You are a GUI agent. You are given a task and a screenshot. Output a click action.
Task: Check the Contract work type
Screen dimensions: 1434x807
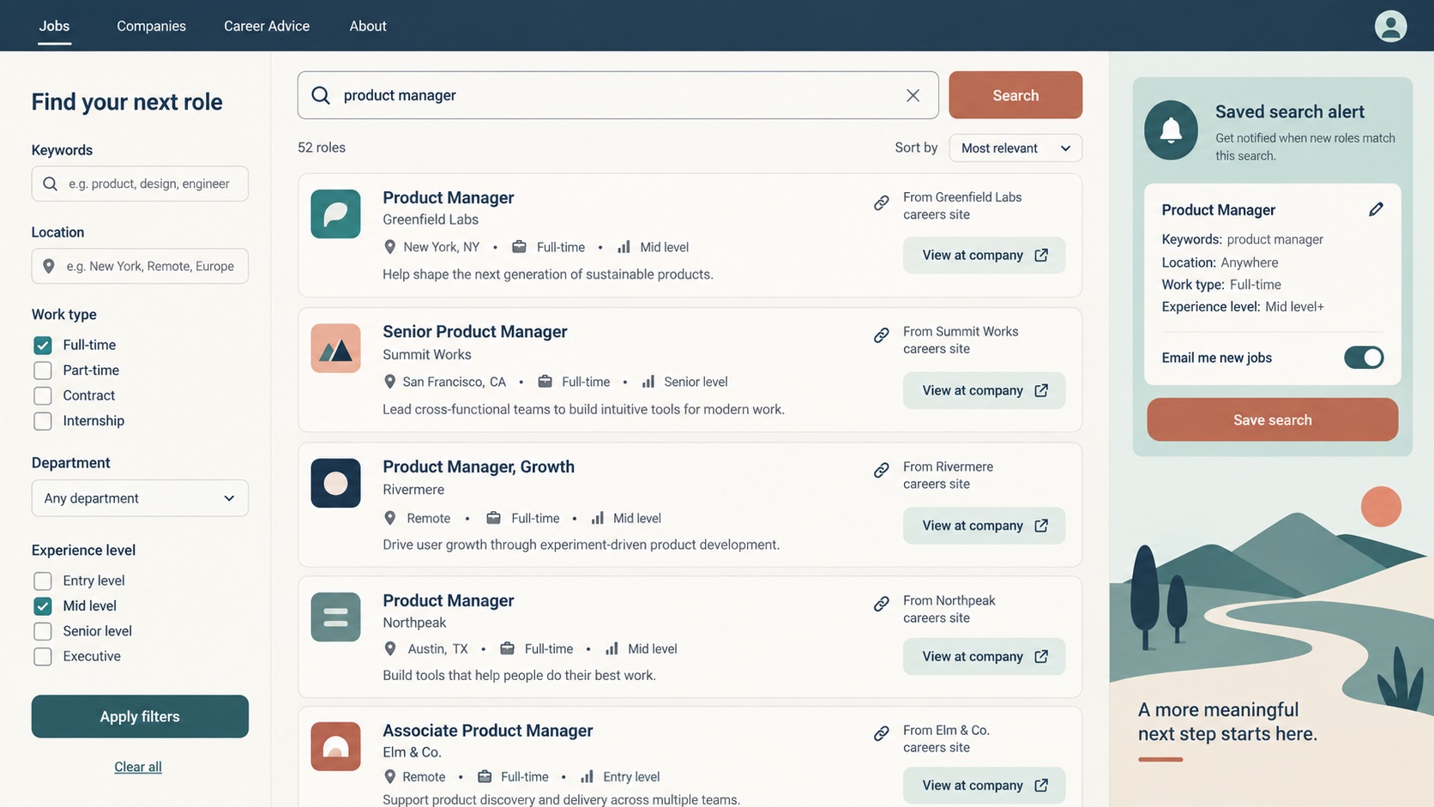pos(43,395)
